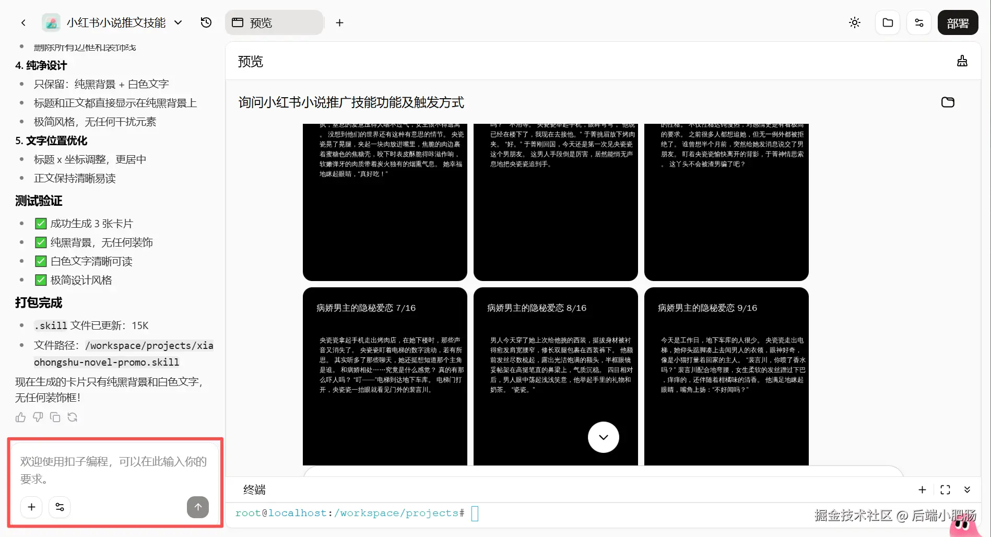Image resolution: width=991 pixels, height=537 pixels.
Task: Click the 测试验证 heading
Action: coord(39,201)
